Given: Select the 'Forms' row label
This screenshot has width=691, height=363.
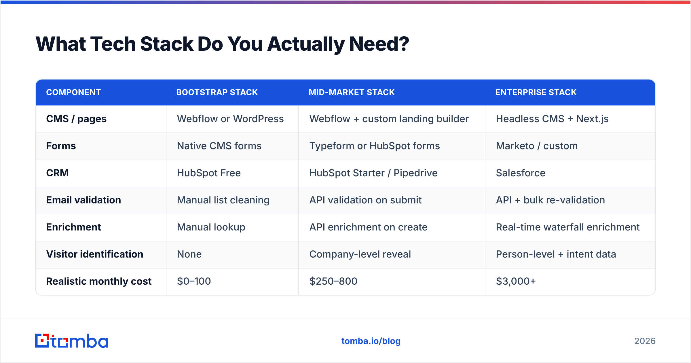Looking at the screenshot, I should [x=61, y=146].
